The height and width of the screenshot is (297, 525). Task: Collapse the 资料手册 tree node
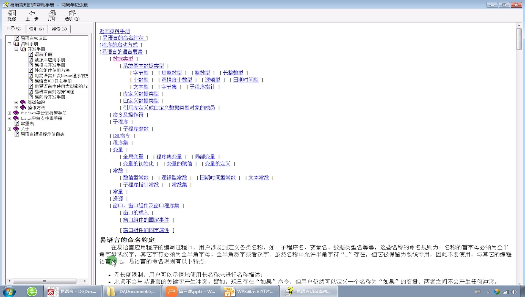tap(9, 44)
